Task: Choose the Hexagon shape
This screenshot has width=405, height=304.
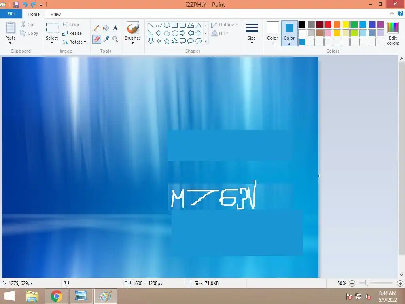Action: click(174, 33)
